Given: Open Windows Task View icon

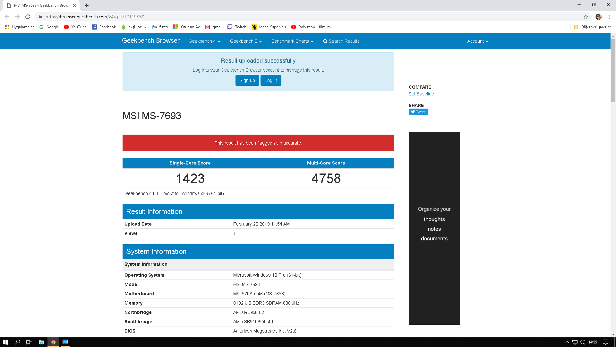Looking at the screenshot, I should (x=29, y=342).
